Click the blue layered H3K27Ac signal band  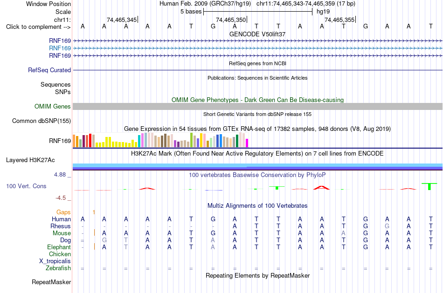[257, 167]
